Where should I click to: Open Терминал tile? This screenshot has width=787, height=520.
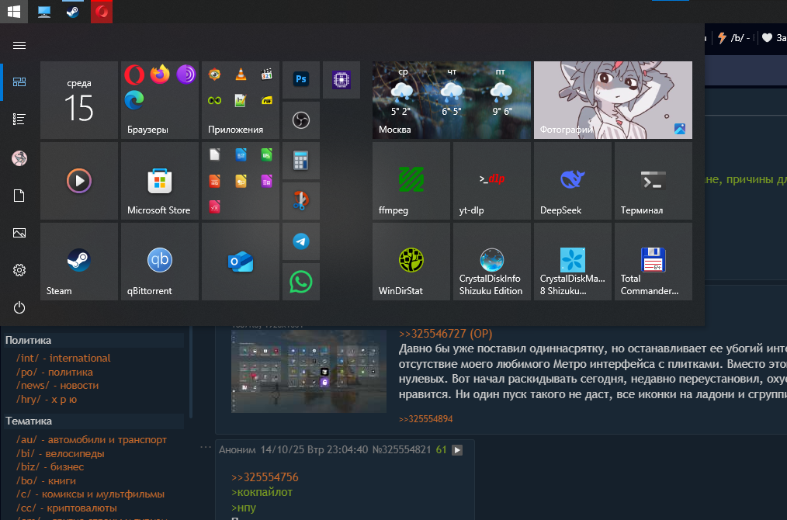click(x=654, y=181)
